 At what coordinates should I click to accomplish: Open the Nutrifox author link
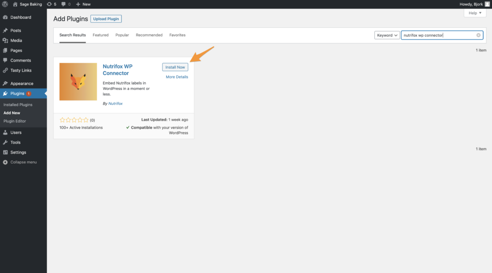click(x=115, y=103)
